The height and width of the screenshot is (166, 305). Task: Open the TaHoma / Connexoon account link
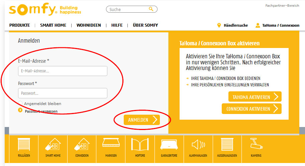[x=281, y=25]
